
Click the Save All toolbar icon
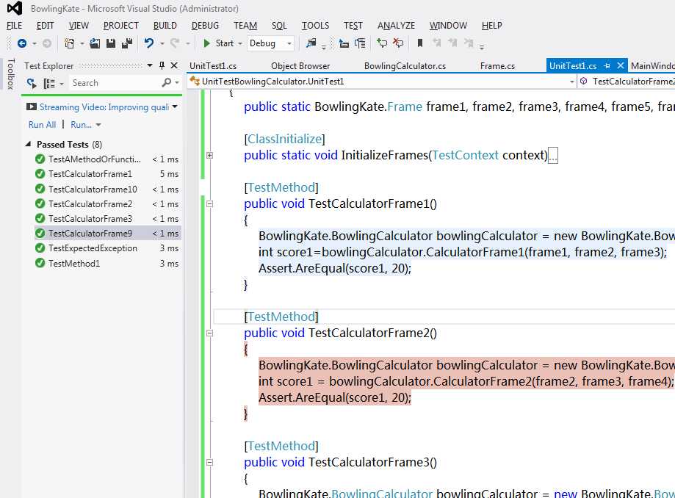tap(127, 43)
